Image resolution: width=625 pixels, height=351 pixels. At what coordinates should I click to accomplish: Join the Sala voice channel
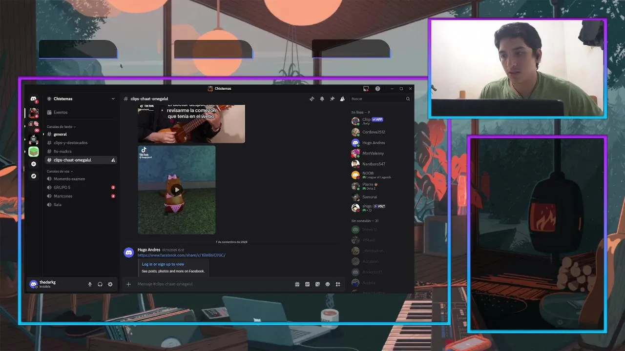click(x=81, y=205)
